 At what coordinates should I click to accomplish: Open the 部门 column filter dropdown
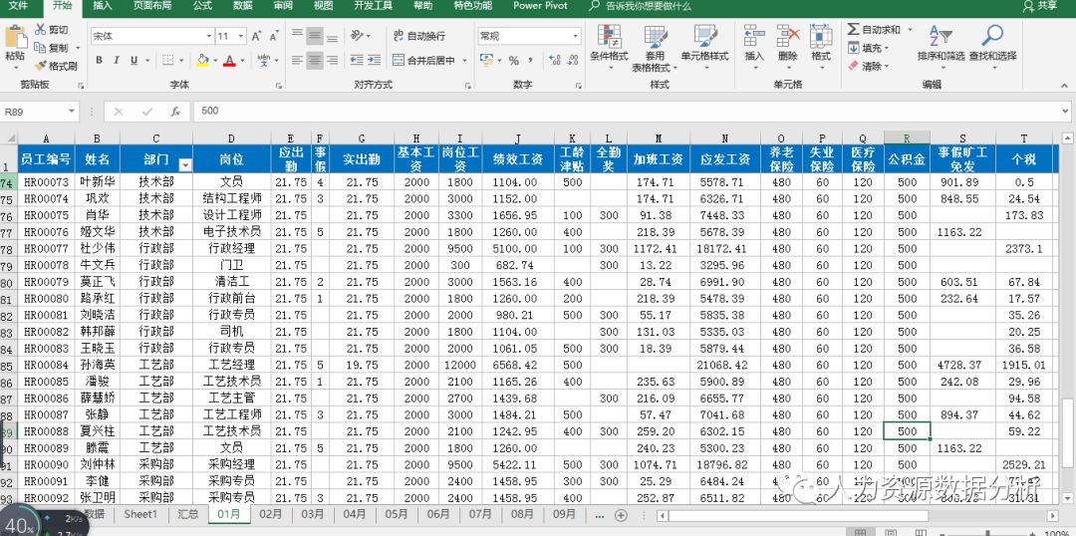(x=184, y=164)
